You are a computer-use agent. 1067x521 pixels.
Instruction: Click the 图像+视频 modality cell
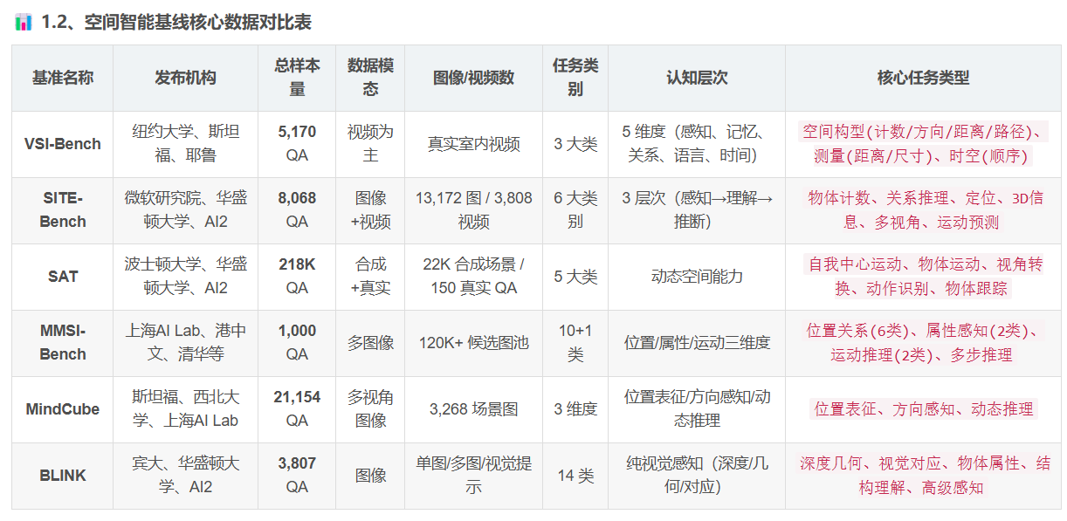[370, 210]
